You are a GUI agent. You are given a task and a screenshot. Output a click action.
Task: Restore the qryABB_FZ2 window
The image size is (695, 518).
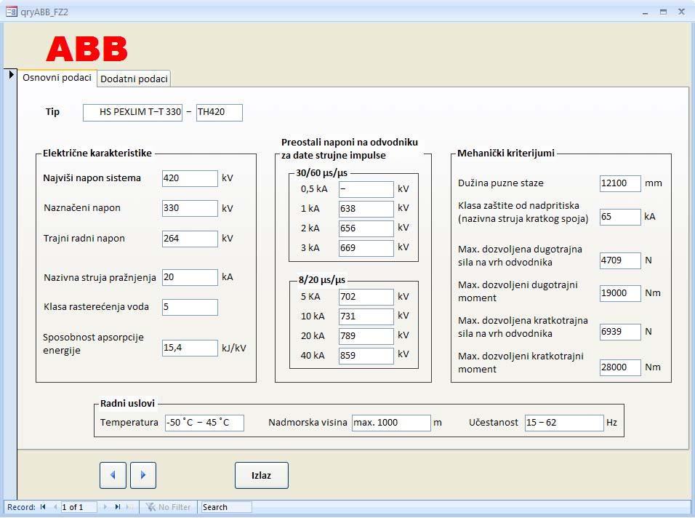(663, 12)
